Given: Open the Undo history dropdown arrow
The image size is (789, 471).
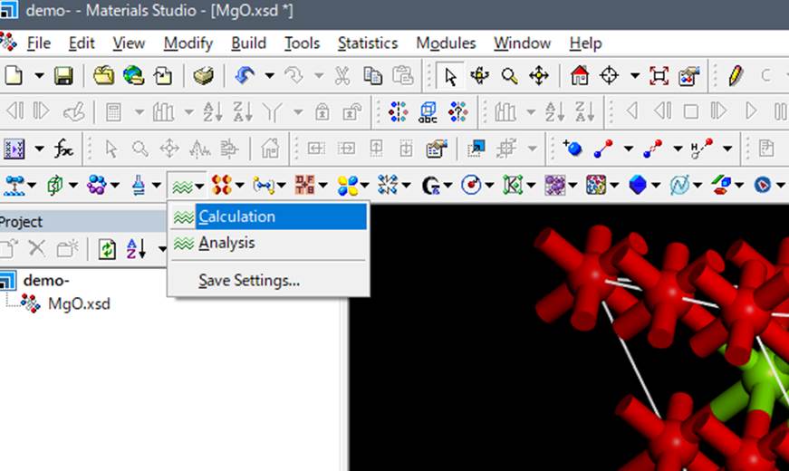Looking at the screenshot, I should pos(270,76).
